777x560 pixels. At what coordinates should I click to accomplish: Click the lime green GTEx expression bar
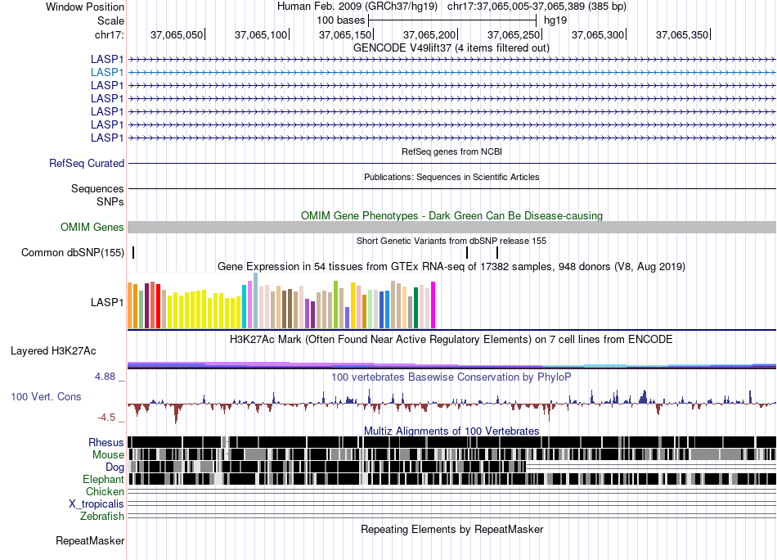(x=336, y=305)
